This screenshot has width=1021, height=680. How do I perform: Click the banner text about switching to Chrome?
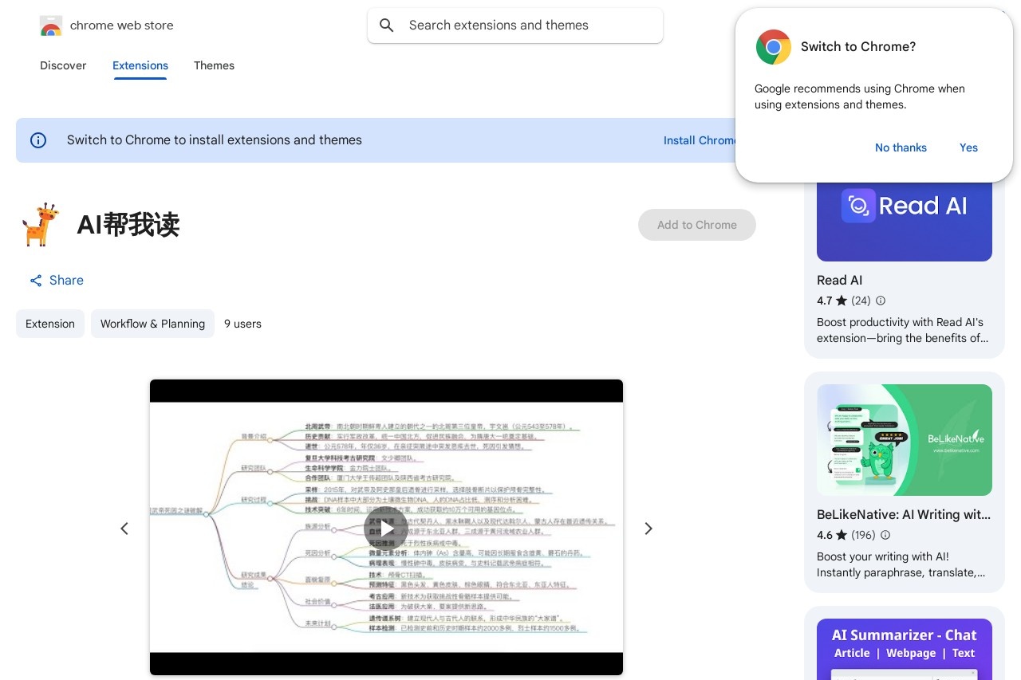[x=215, y=140]
